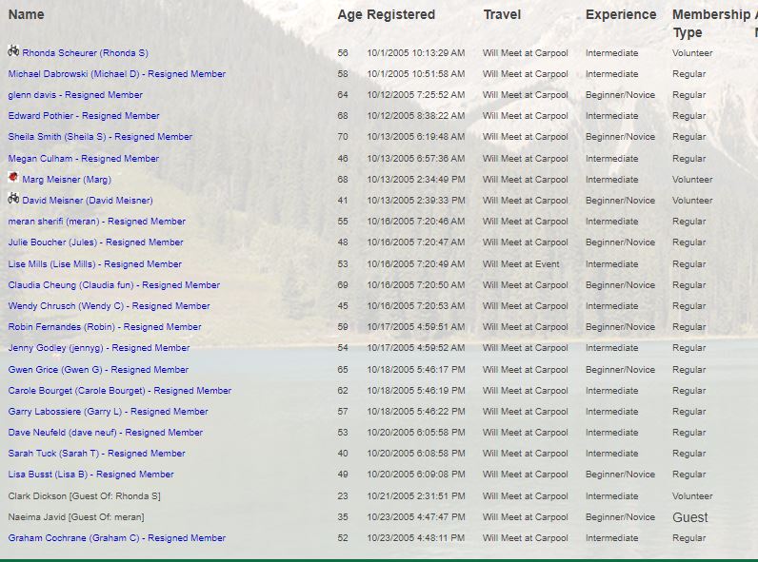Image resolution: width=758 pixels, height=562 pixels.
Task: Open Sheila Smith's profile link
Action: point(100,137)
